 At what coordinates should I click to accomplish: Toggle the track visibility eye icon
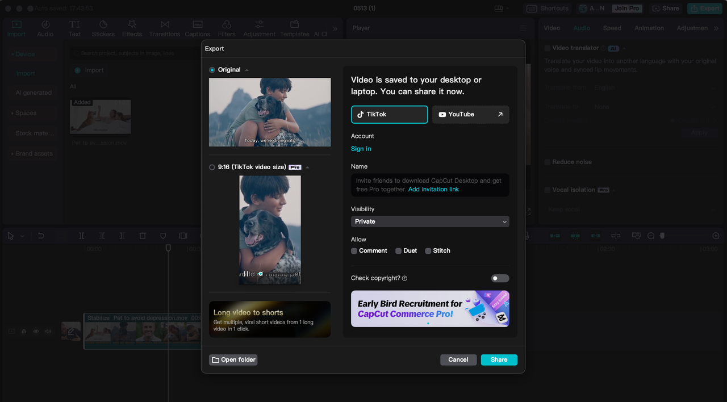coord(36,331)
